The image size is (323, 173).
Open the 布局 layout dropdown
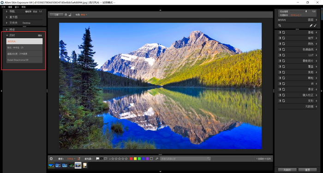(x=84, y=15)
